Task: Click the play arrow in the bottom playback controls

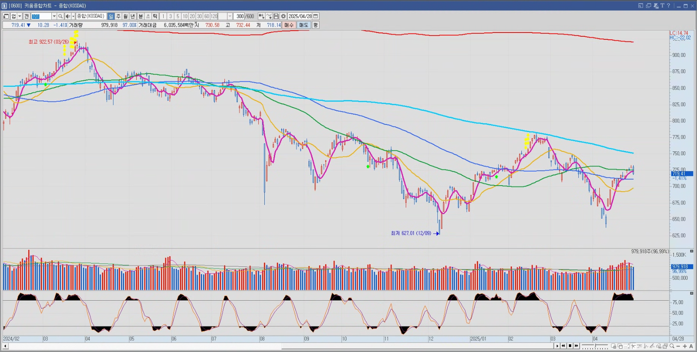Action: click(557, 346)
